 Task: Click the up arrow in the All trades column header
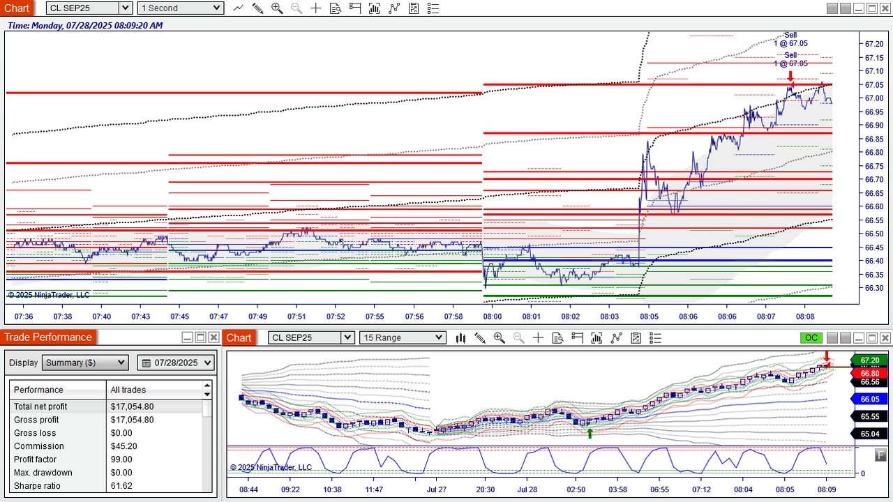[207, 385]
